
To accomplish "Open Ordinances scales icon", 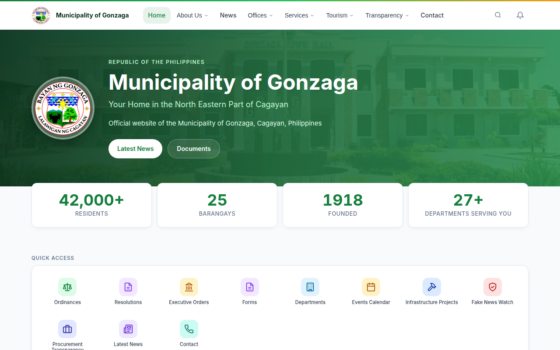I will (67, 287).
